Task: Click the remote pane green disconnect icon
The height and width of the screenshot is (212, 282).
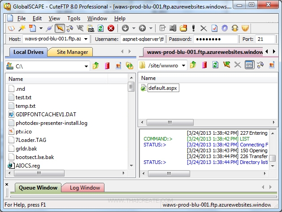Action: [226, 65]
